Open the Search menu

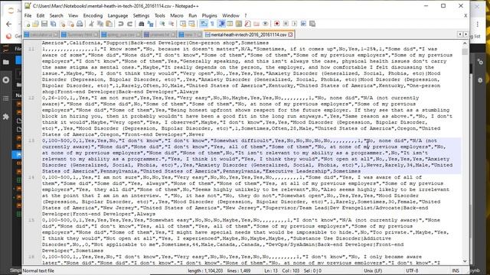56,15
